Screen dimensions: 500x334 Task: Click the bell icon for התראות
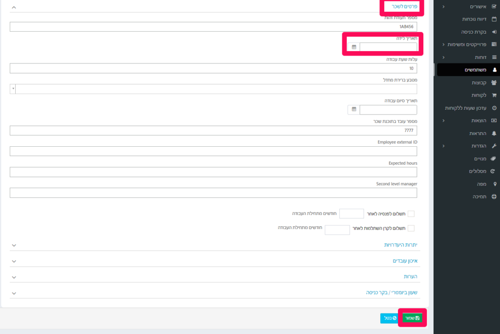(x=494, y=134)
